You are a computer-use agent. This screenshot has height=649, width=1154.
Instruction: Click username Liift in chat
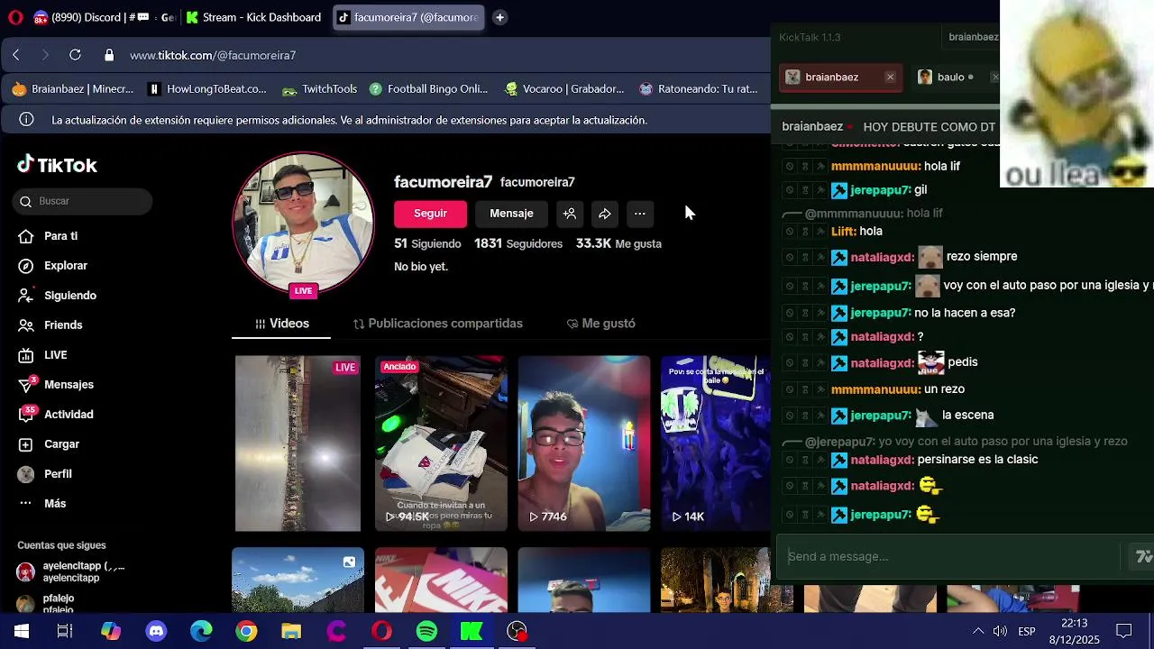point(843,232)
